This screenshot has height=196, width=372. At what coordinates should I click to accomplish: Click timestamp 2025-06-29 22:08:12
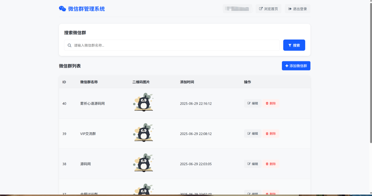click(196, 134)
